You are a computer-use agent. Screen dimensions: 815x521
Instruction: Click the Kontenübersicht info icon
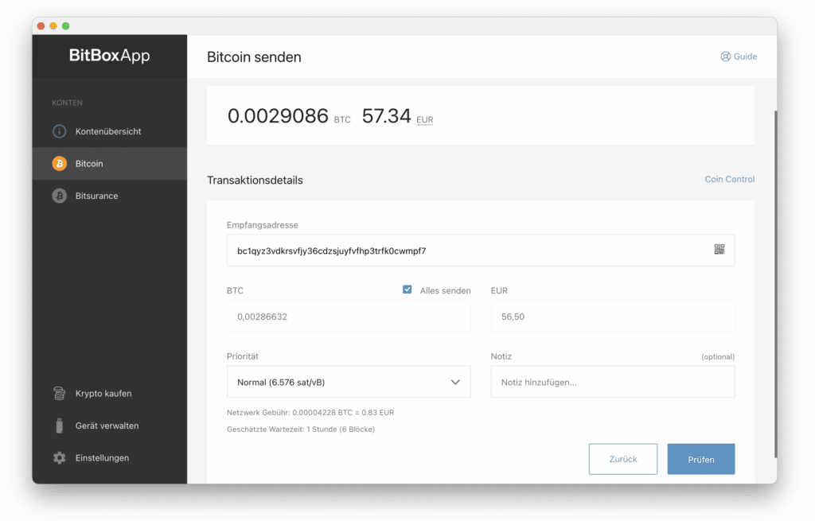pyautogui.click(x=59, y=131)
